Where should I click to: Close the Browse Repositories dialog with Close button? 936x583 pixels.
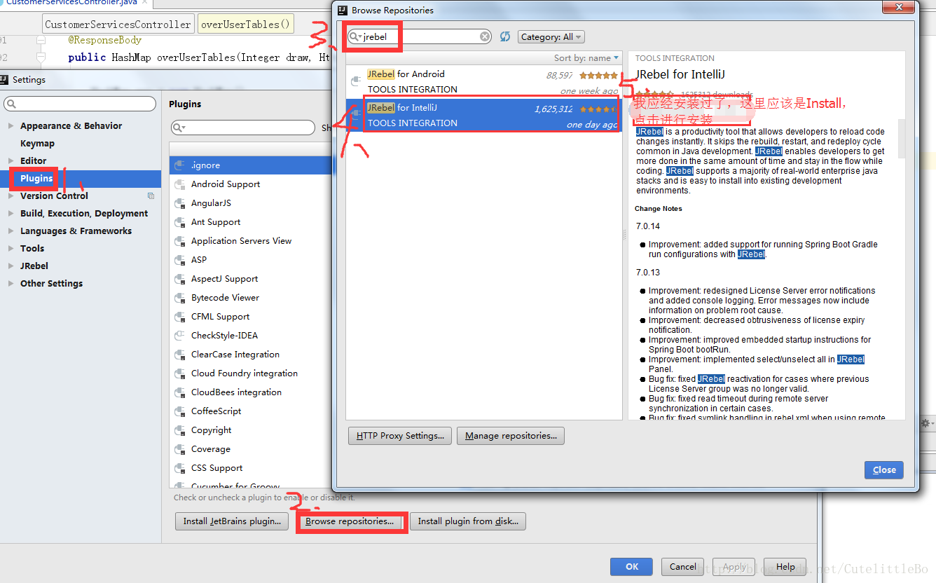click(x=884, y=470)
